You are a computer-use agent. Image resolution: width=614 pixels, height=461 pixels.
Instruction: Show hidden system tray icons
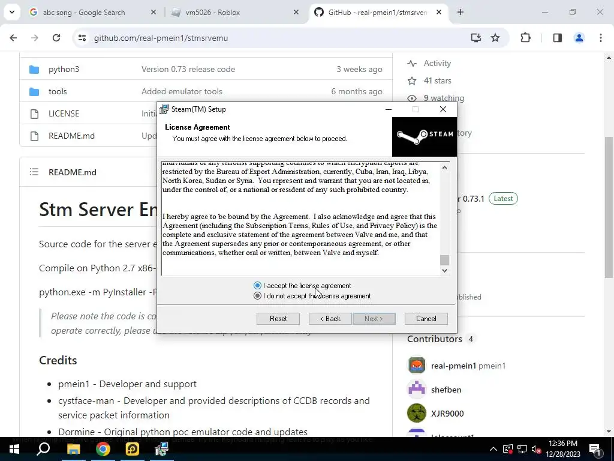tap(493, 449)
